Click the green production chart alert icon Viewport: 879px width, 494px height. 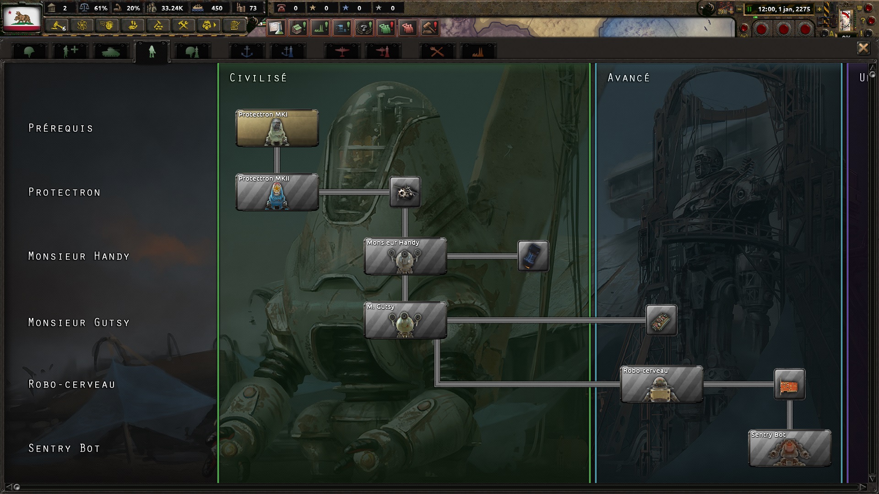point(320,28)
